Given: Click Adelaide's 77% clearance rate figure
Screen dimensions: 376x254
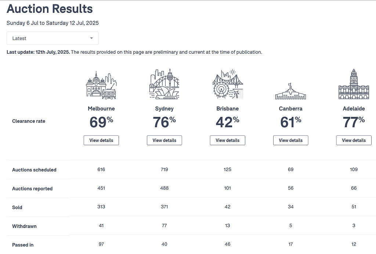Looking at the screenshot, I should (x=354, y=122).
